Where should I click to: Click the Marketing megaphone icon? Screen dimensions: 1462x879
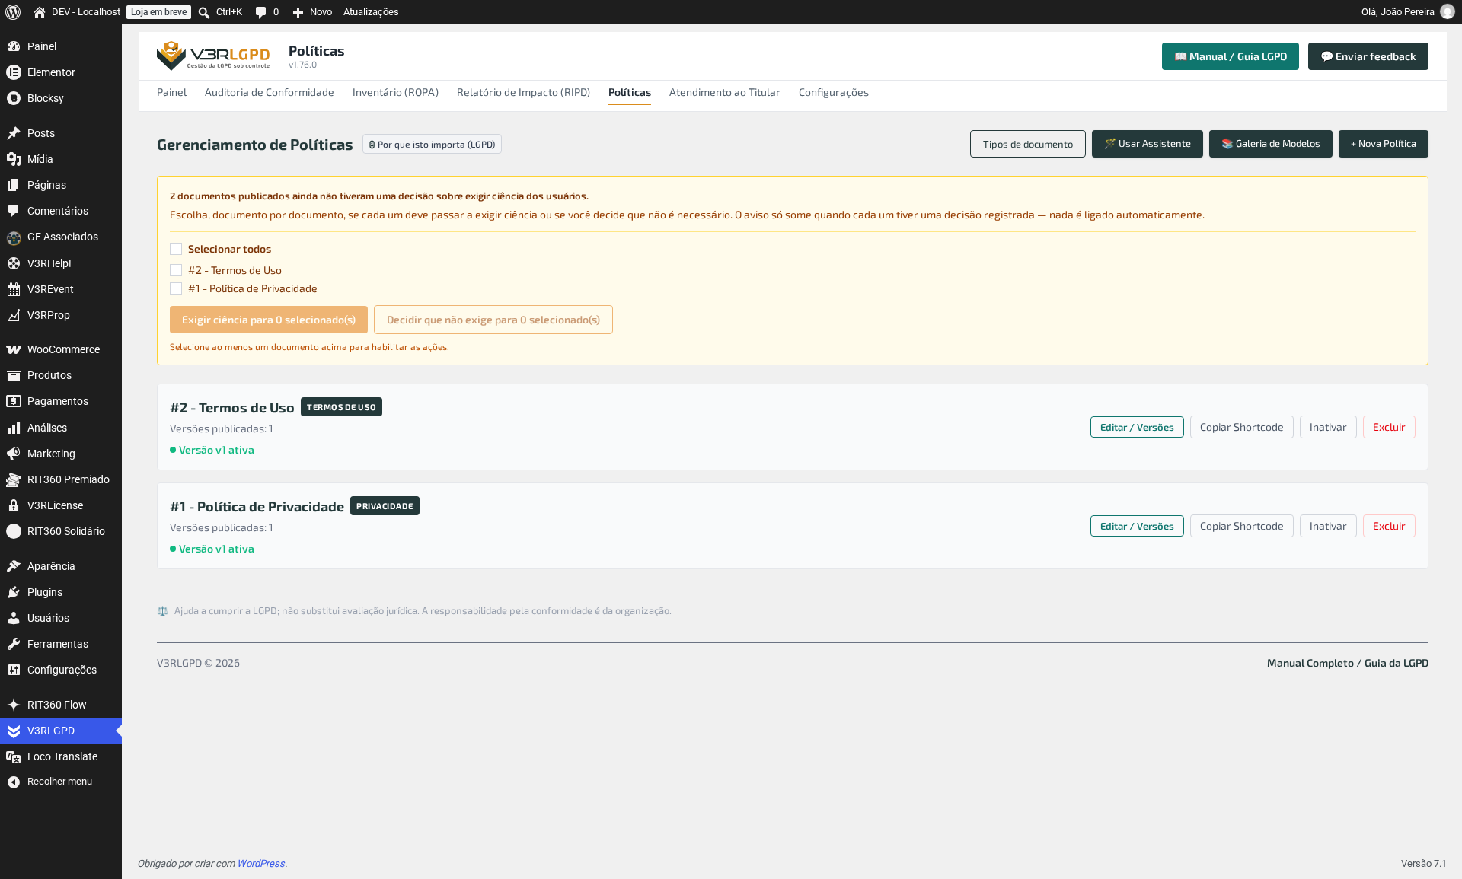14,454
